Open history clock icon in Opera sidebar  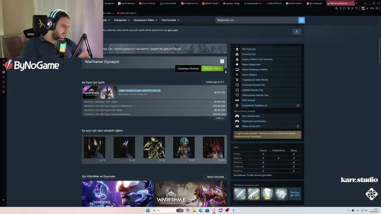point(4,82)
